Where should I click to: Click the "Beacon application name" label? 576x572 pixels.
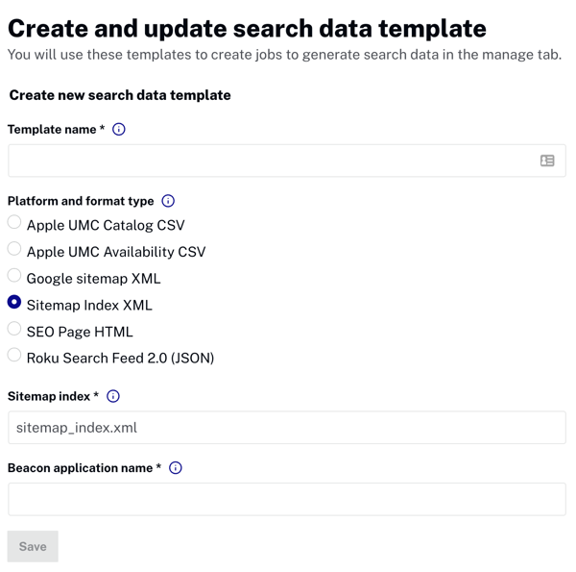80,468
